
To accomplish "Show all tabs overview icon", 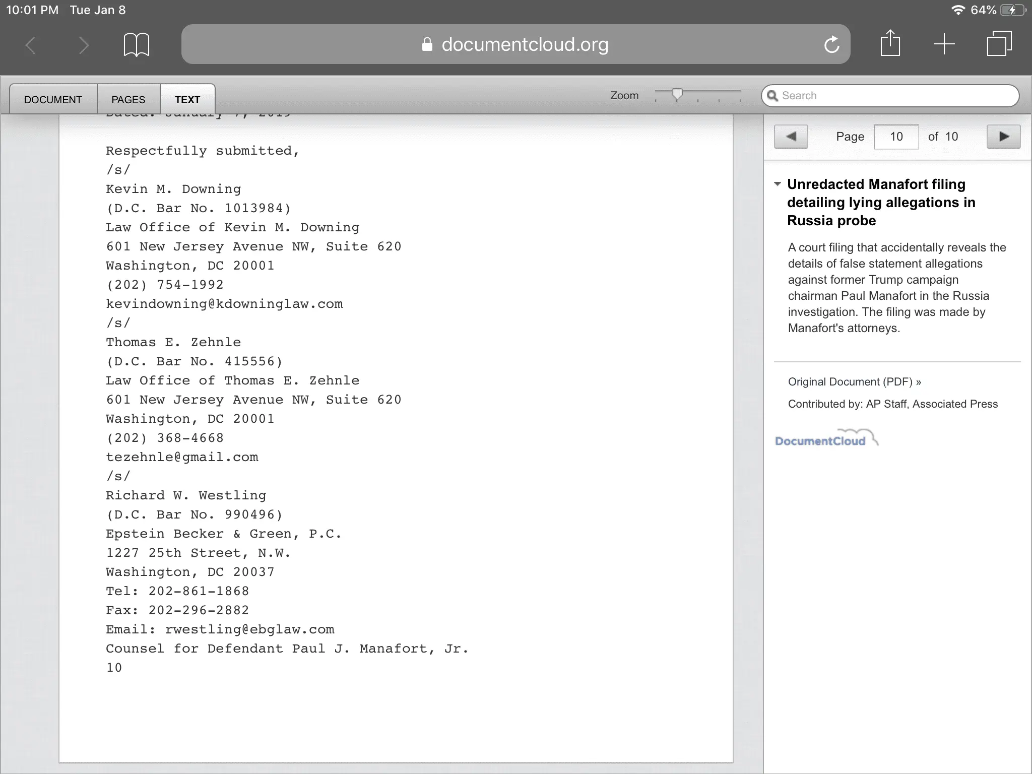I will tap(999, 44).
